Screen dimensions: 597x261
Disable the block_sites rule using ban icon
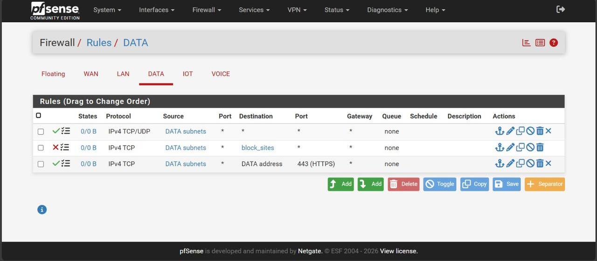(x=530, y=148)
